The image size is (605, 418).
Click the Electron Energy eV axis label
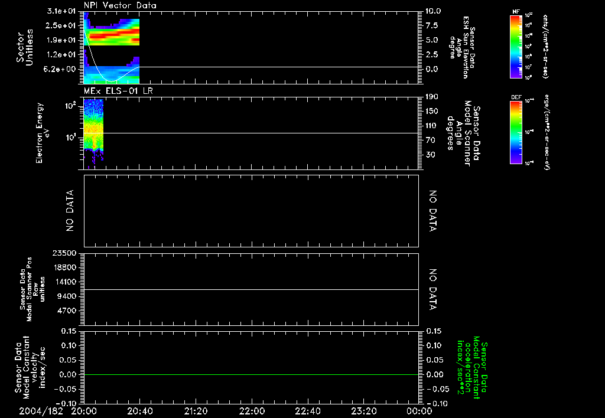click(43, 133)
